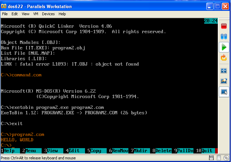This screenshot has width=231, height=162.
Task: Pause the virtual machine
Action: [224, 37]
